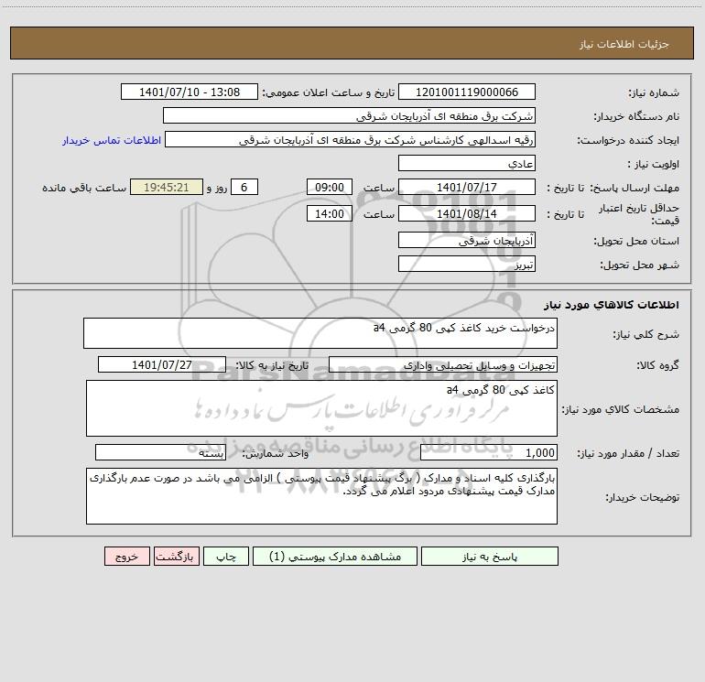705x682 pixels.
Task: Click the label استان محل تحویل:
Action: point(636,241)
